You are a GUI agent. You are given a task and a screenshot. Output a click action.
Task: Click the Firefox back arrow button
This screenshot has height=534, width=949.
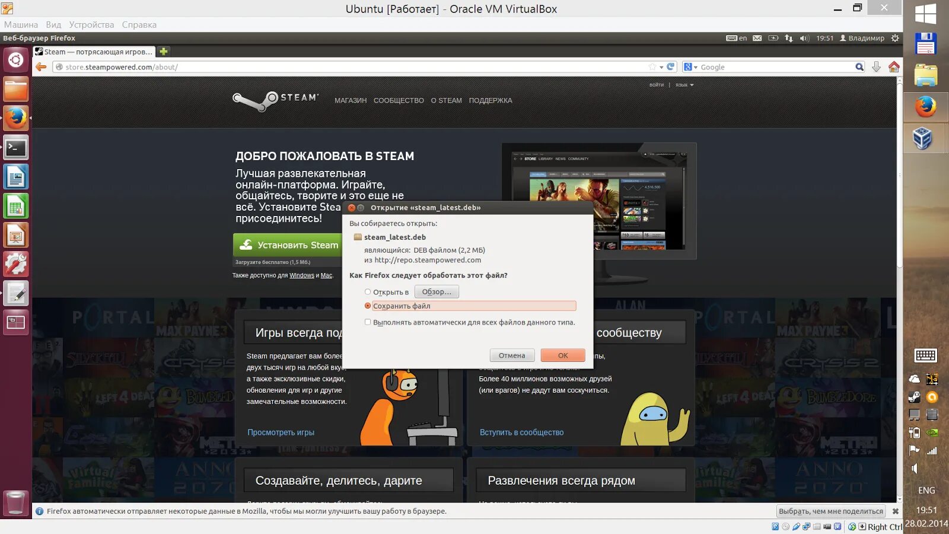pos(41,67)
